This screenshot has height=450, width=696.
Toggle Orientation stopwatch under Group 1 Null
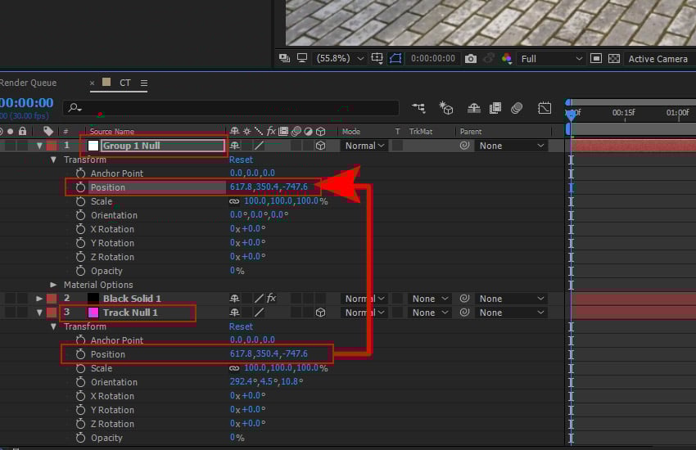pos(80,215)
